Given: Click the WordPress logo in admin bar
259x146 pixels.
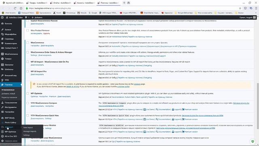Looking at the screenshot, I should point(2,17).
